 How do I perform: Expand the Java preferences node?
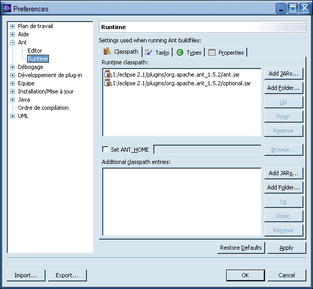pyautogui.click(x=13, y=100)
